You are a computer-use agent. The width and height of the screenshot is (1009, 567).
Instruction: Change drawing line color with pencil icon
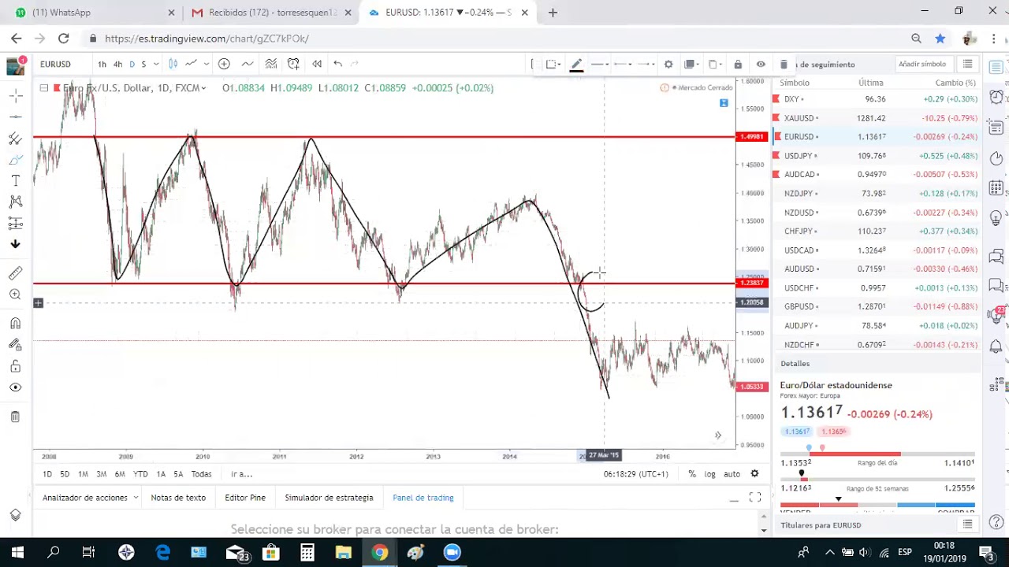click(x=576, y=65)
